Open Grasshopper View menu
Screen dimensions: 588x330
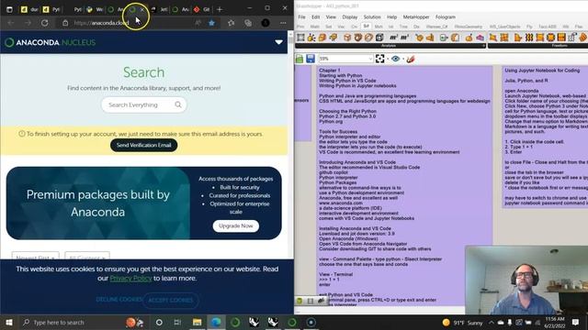(331, 16)
